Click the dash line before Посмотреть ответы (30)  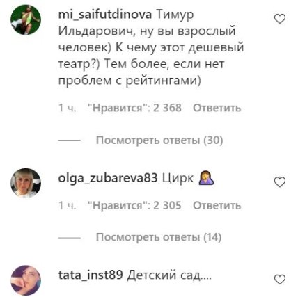pos(69,141)
